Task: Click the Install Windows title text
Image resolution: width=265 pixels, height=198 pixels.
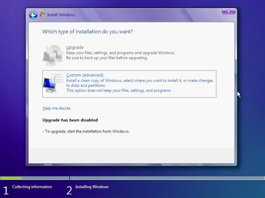Action: coord(61,15)
